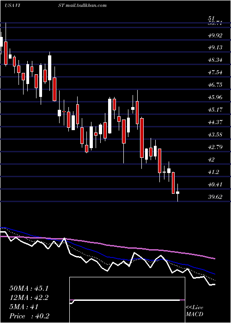Click the 47.54 price level label

coord(215,72)
